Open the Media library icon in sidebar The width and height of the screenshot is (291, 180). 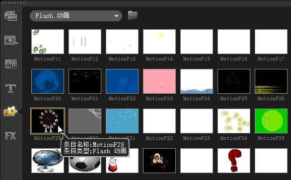pyautogui.click(x=10, y=16)
